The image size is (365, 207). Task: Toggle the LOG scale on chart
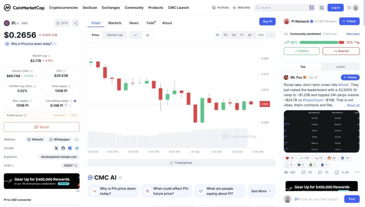tap(261, 35)
